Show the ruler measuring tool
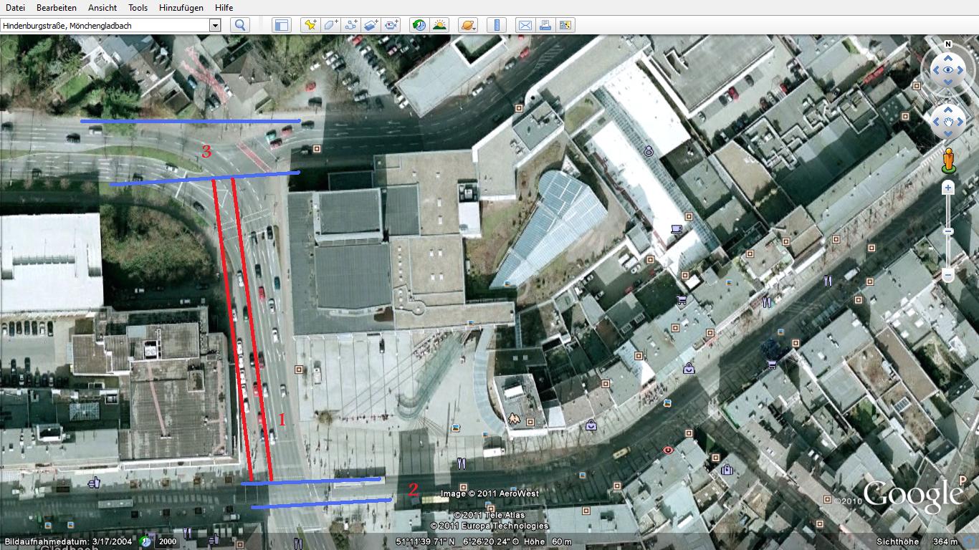The height and width of the screenshot is (550, 979). tap(496, 25)
